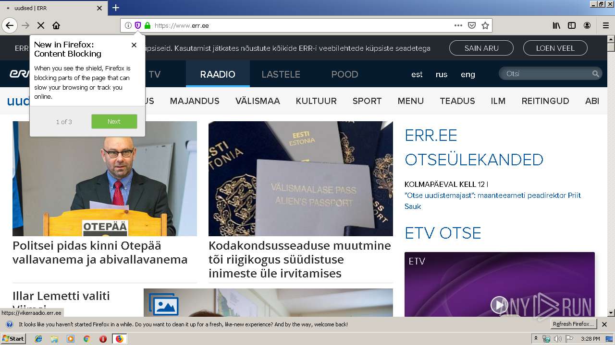Open VÄLISMAA news category
This screenshot has width=615, height=345.
[x=258, y=101]
